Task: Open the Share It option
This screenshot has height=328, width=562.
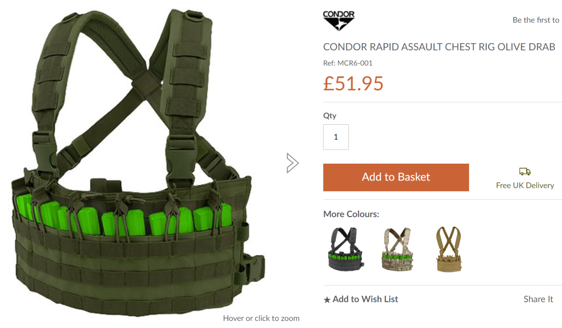Action: coord(538,299)
